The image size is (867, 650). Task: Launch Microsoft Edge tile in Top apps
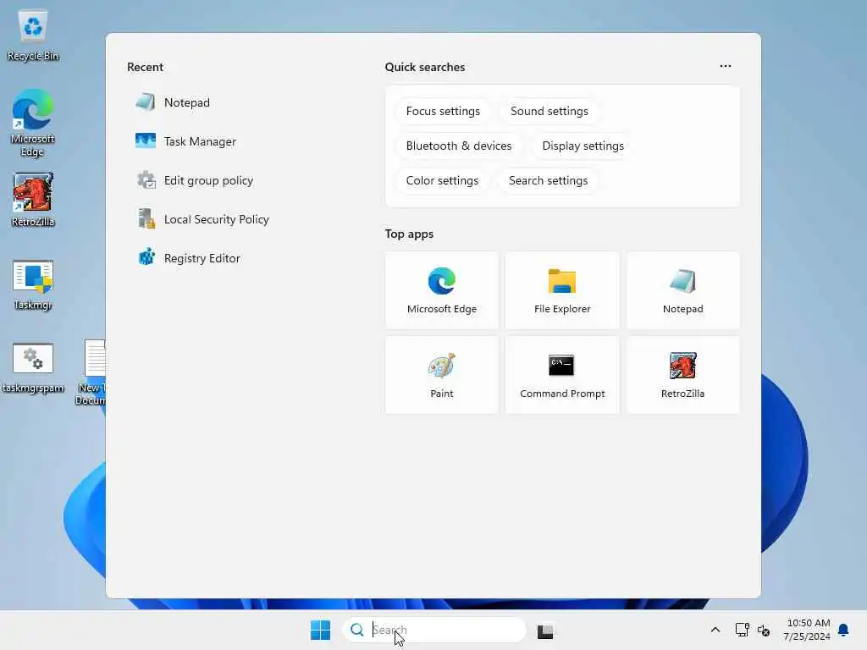pyautogui.click(x=442, y=290)
